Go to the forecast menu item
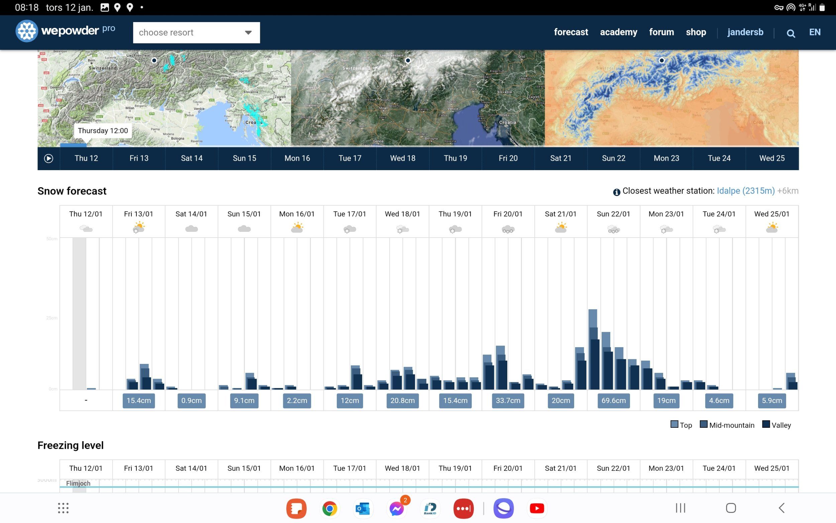 click(570, 32)
